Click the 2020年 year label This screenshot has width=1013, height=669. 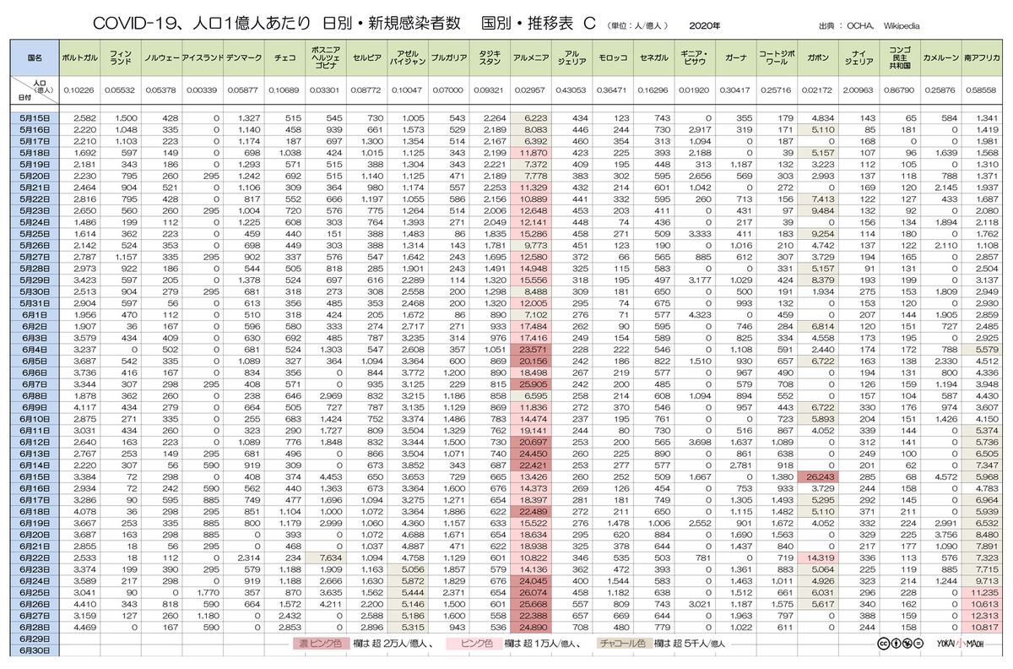(704, 25)
